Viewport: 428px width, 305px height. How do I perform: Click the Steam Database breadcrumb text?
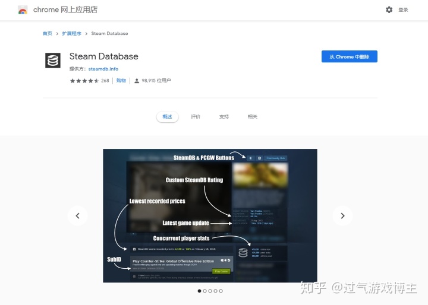(x=109, y=33)
